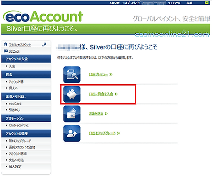Open the 口座をアップグレード link
212x181 pixels.
click(102, 133)
